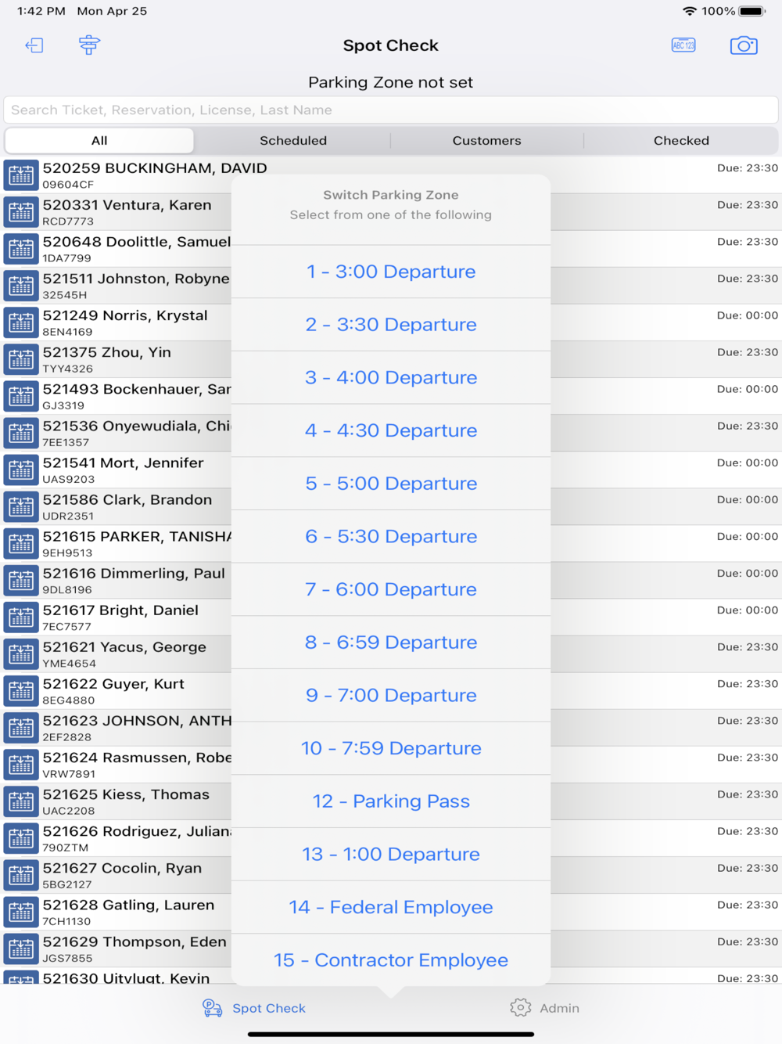The image size is (782, 1044).
Task: Focus the Search Ticket, Reservation field
Action: click(391, 110)
